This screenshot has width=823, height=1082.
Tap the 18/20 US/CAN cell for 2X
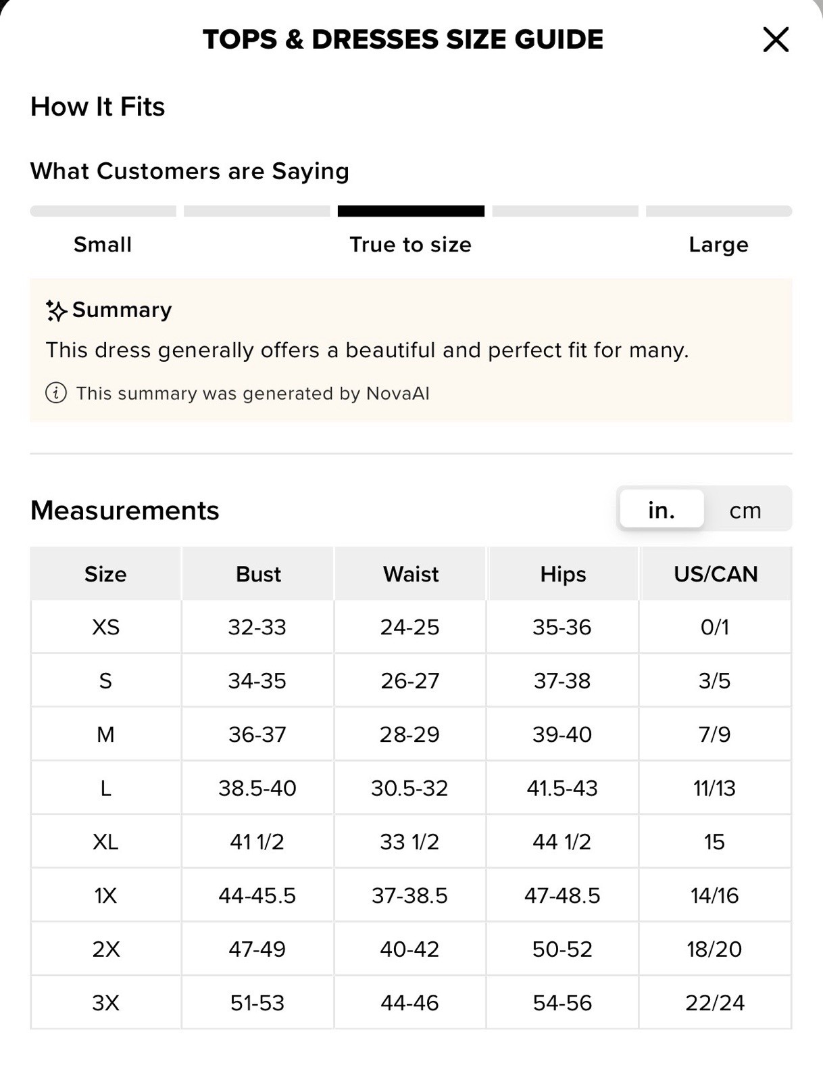click(x=715, y=949)
